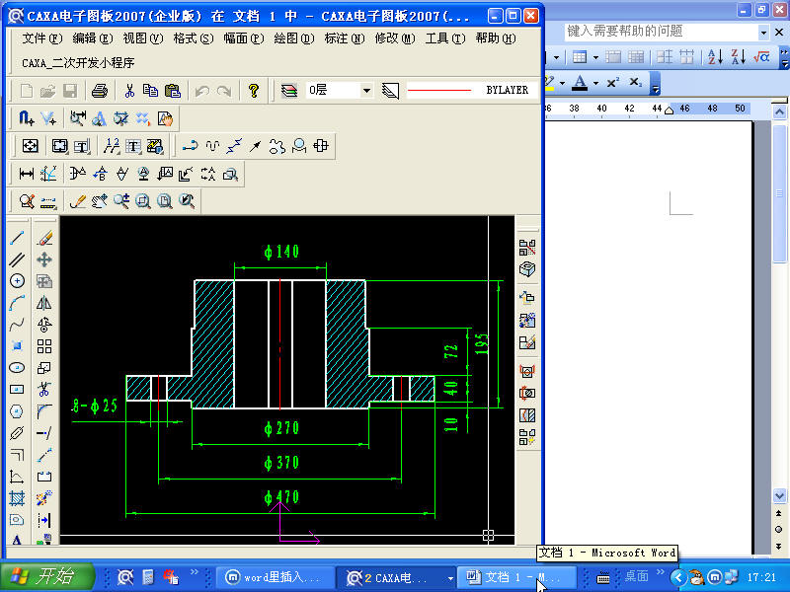Click the Open file folder icon
Screen dimensions: 790x592
(47, 91)
